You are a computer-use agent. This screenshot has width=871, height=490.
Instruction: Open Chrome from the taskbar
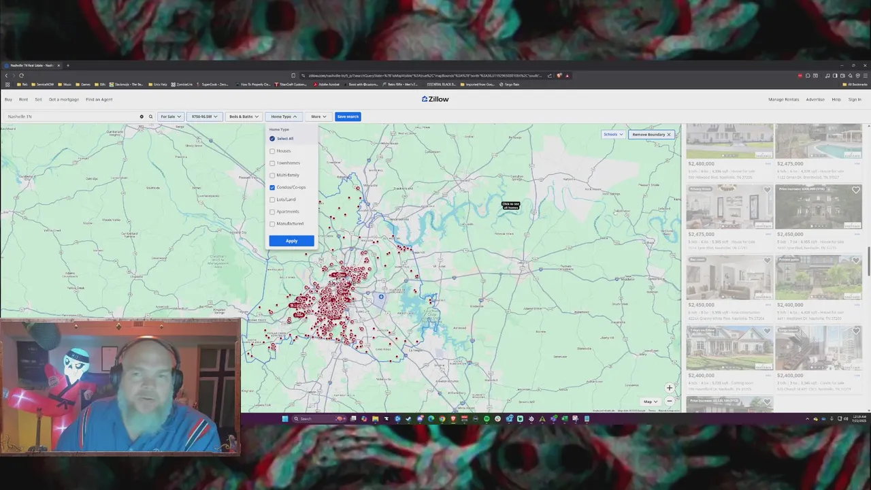point(442,419)
